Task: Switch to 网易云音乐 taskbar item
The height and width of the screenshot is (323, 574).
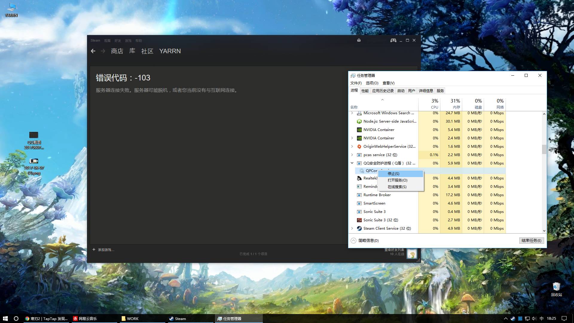Action: pyautogui.click(x=94, y=319)
